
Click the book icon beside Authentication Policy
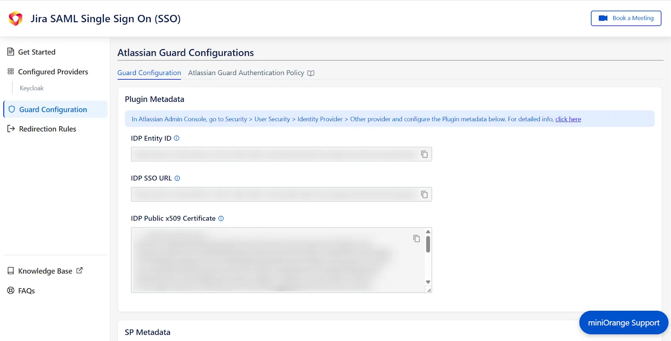pyautogui.click(x=311, y=73)
